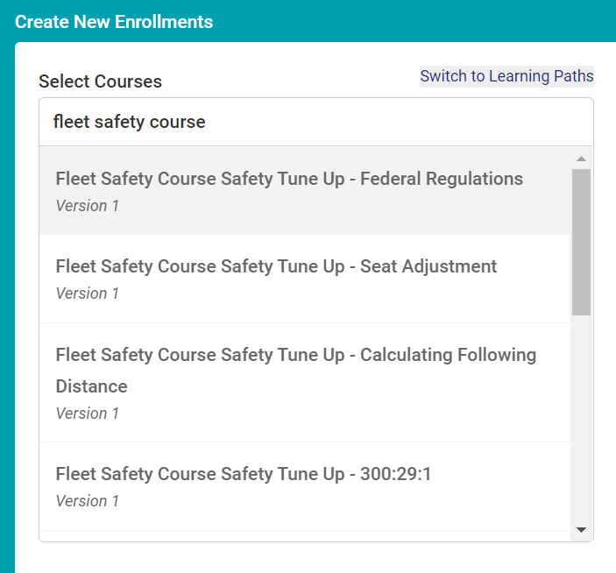
Task: Click the 'fleet safety course' search field
Action: [x=315, y=122]
